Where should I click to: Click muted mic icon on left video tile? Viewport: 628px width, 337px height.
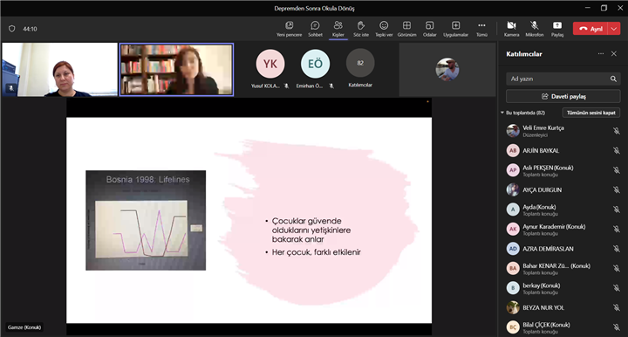pos(10,88)
